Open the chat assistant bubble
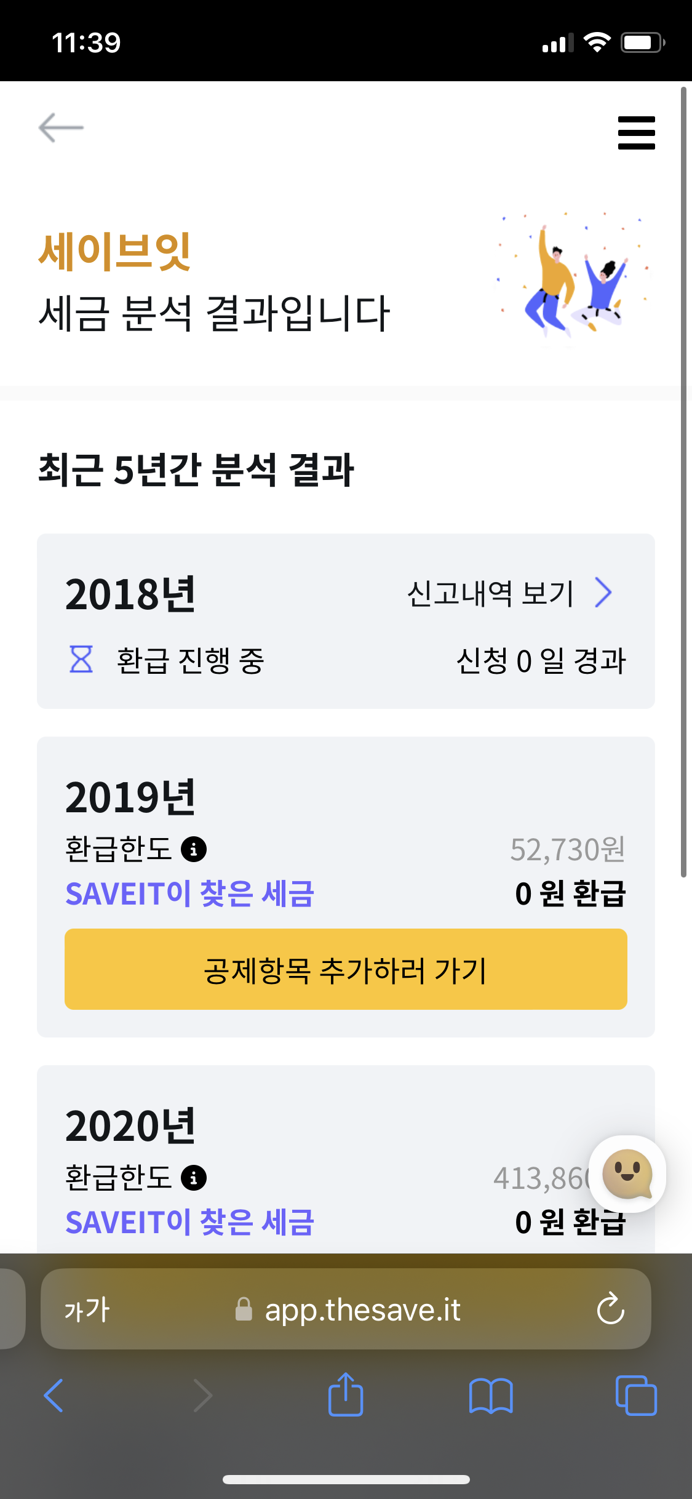 click(x=627, y=1173)
